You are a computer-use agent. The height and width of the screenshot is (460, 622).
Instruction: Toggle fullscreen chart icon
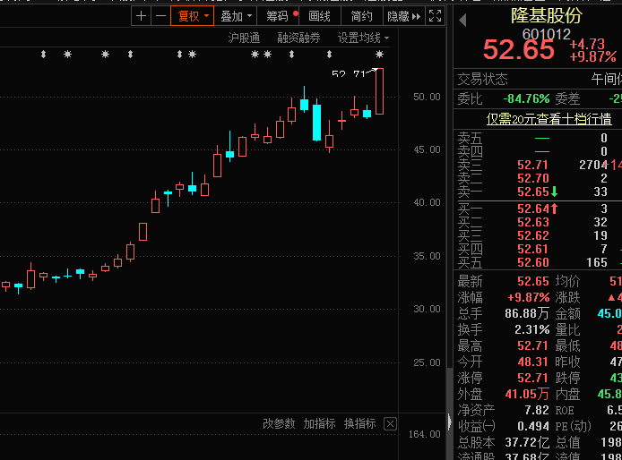[x=436, y=16]
